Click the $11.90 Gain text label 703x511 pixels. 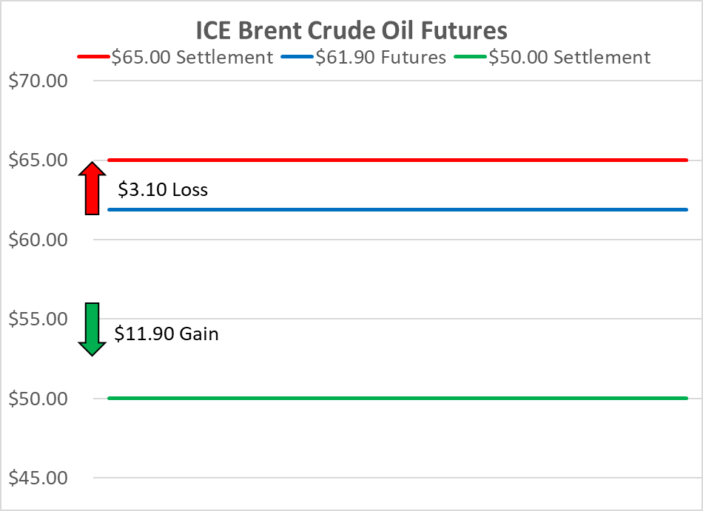[x=166, y=334]
